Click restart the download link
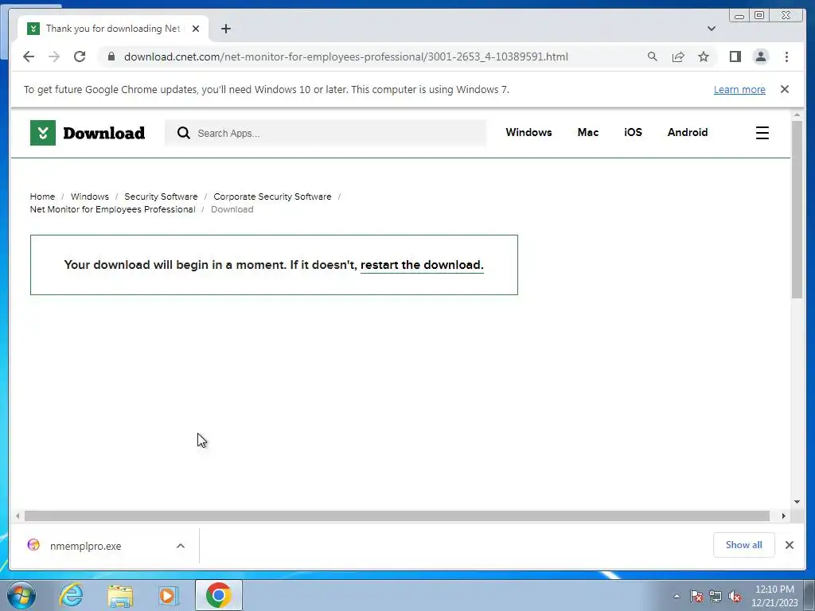This screenshot has width=815, height=611. (x=422, y=265)
